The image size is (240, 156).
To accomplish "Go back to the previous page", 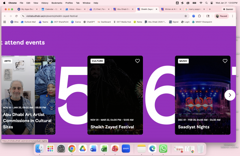I will 5,16.
